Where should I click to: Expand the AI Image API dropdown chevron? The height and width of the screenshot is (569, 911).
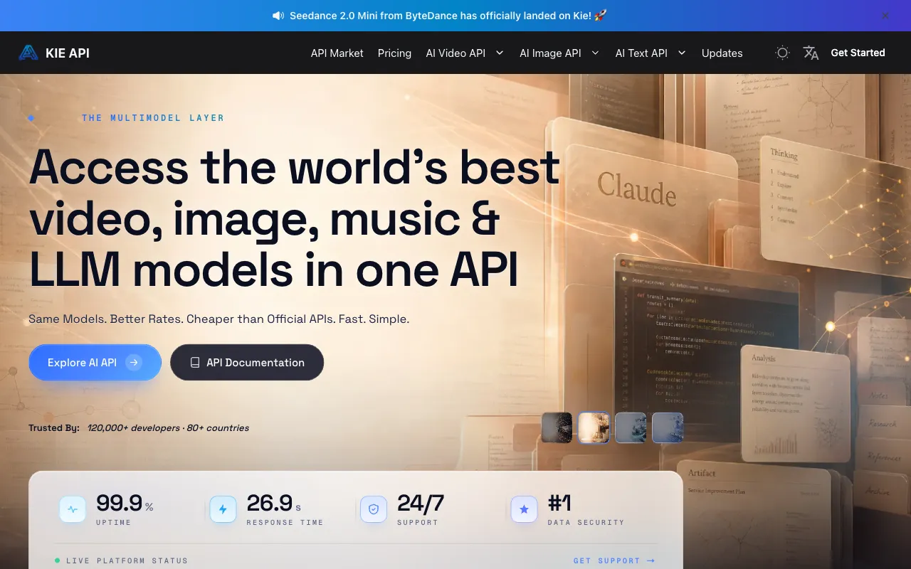(x=596, y=53)
